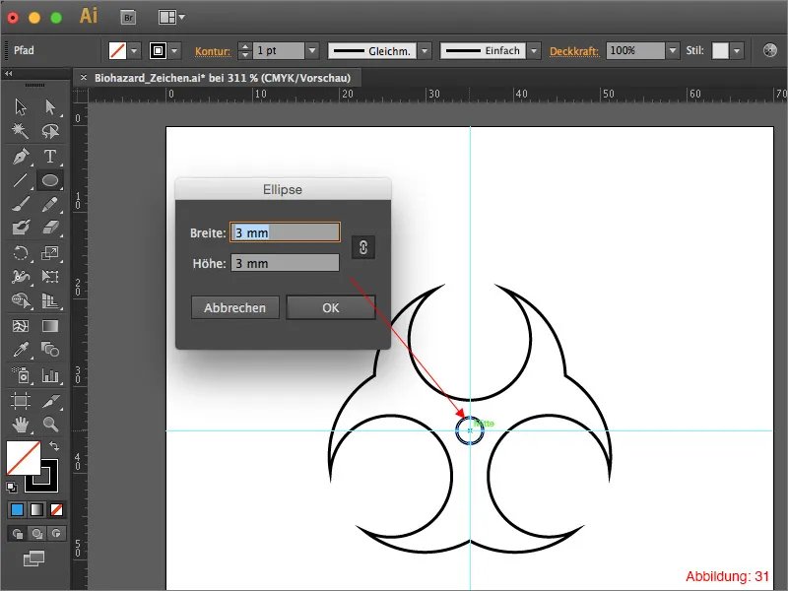Select the Type tool
This screenshot has width=788, height=591.
pyautogui.click(x=50, y=157)
